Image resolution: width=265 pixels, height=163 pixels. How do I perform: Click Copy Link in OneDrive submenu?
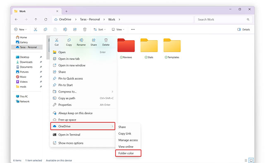(128, 134)
